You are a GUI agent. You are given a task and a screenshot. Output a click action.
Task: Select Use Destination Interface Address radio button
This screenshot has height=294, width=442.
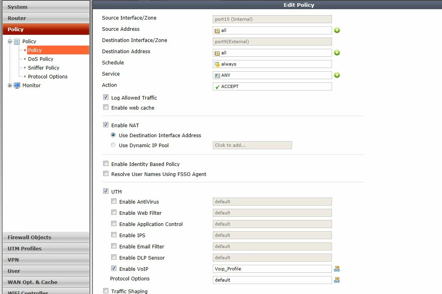coord(113,135)
